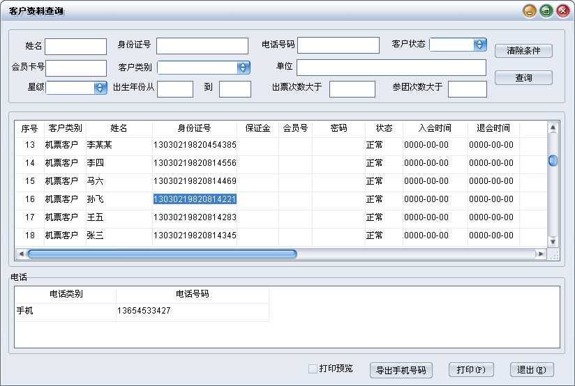Minimize the 客户资料查询 window
This screenshot has width=575, height=386.
point(529,11)
